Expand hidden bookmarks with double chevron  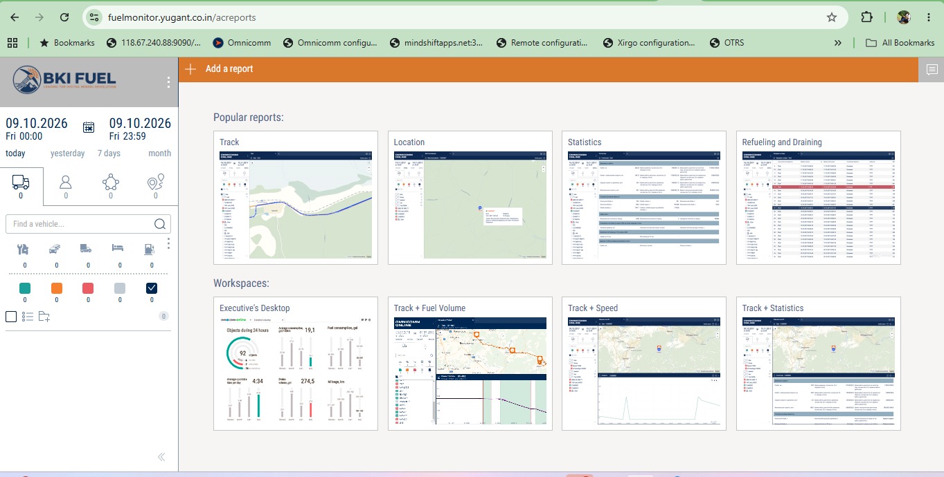[x=838, y=43]
